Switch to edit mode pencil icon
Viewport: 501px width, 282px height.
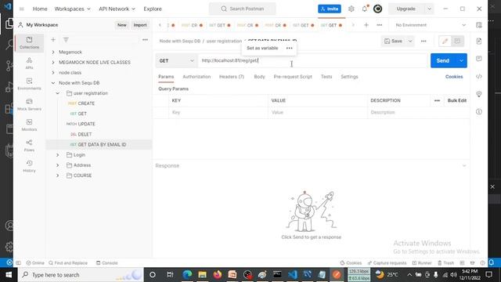pyautogui.click(x=445, y=41)
